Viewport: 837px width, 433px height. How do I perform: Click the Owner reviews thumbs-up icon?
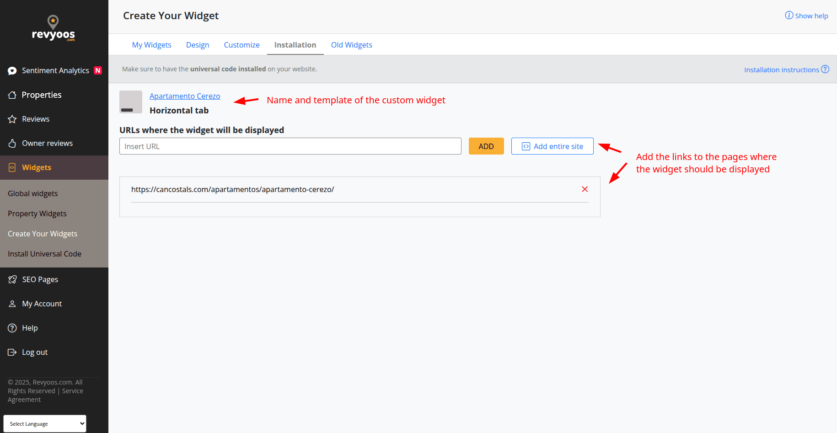click(x=12, y=144)
